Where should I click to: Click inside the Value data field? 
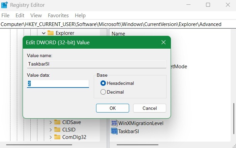point(58,83)
